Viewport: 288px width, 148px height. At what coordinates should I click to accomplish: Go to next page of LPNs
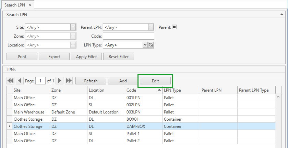click(x=60, y=81)
